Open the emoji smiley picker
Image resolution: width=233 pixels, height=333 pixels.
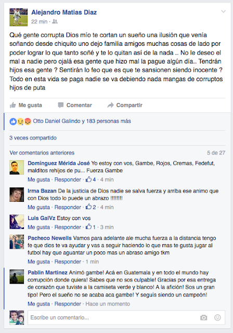217,317
